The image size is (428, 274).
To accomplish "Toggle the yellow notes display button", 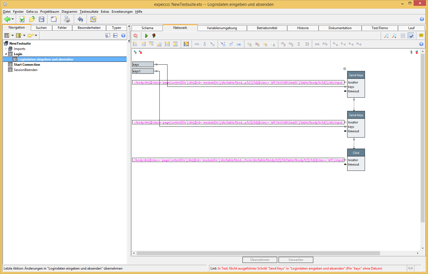I will 421,35.
